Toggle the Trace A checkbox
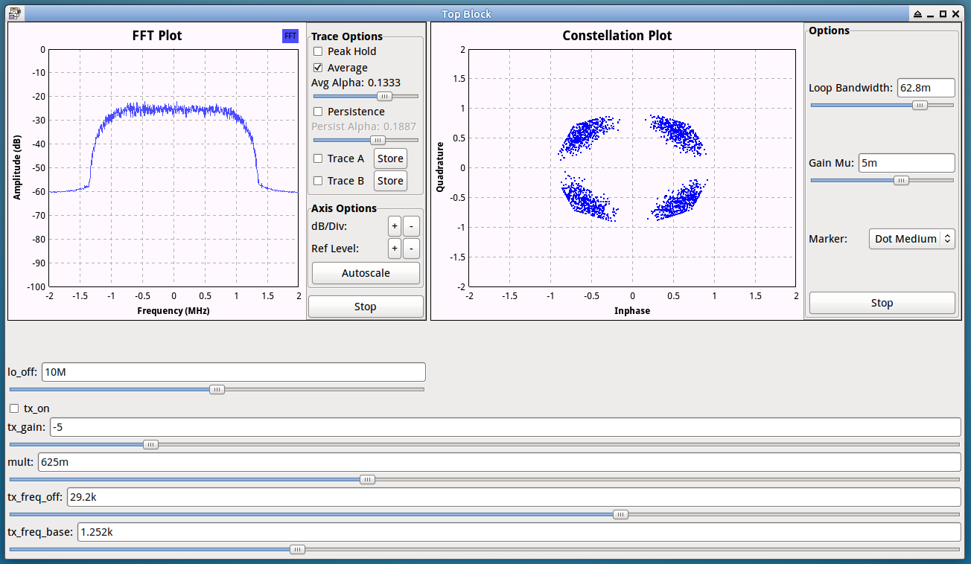The width and height of the screenshot is (971, 564). tap(318, 158)
